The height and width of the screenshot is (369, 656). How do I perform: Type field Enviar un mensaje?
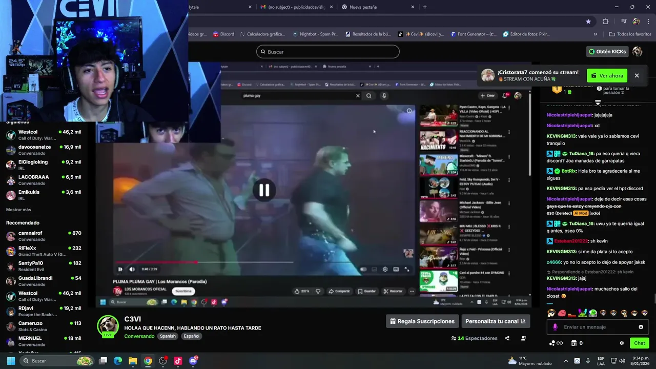[598, 327]
